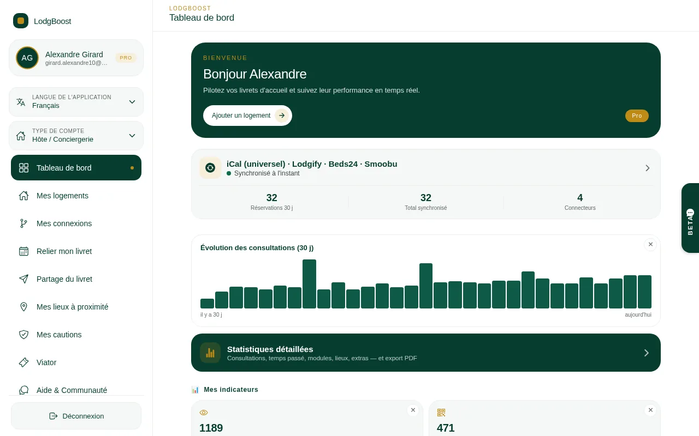The width and height of the screenshot is (699, 436).
Task: Click the gold Pro badge in welcome banner
Action: (637, 116)
